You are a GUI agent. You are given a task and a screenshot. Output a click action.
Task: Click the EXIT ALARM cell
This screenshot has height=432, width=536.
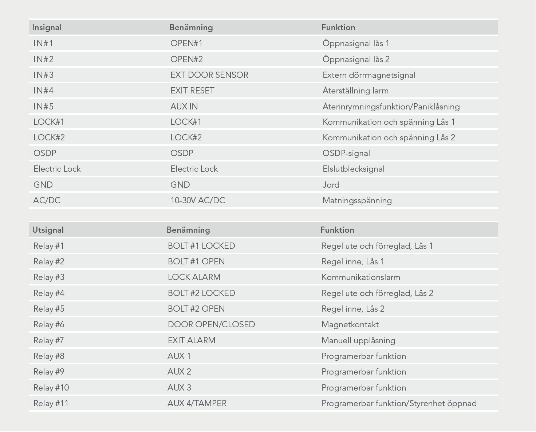(192, 340)
